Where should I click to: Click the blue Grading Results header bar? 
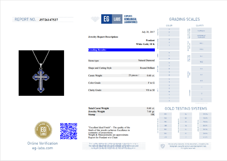coord(121,50)
